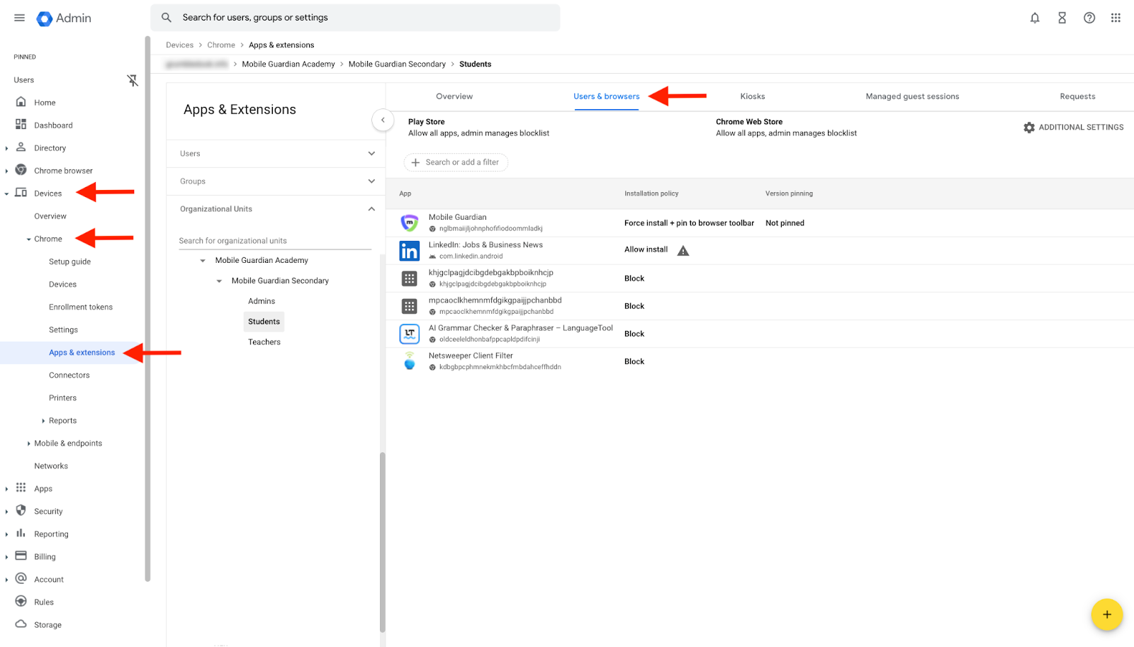Expand the Reports submenu arrow

43,421
